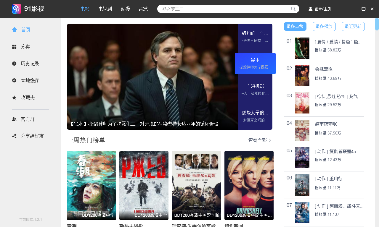Select the 黑水 banner slide
This screenshot has height=227, width=379.
[x=255, y=64]
